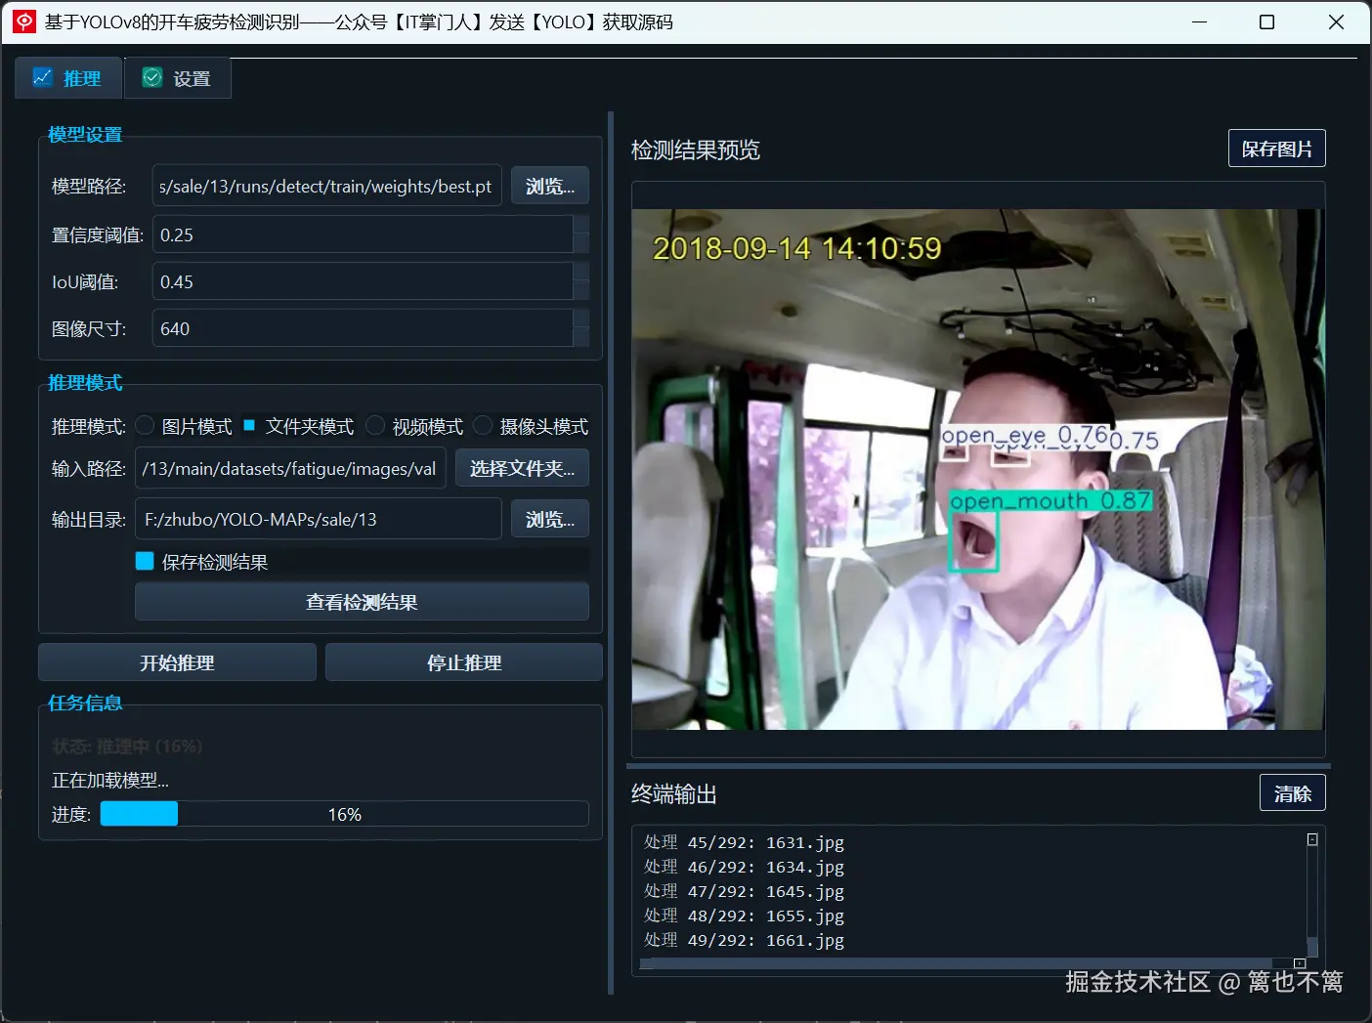Click the app logo icon in title bar
Viewport: 1372px width, 1023px height.
pyautogui.click(x=24, y=21)
